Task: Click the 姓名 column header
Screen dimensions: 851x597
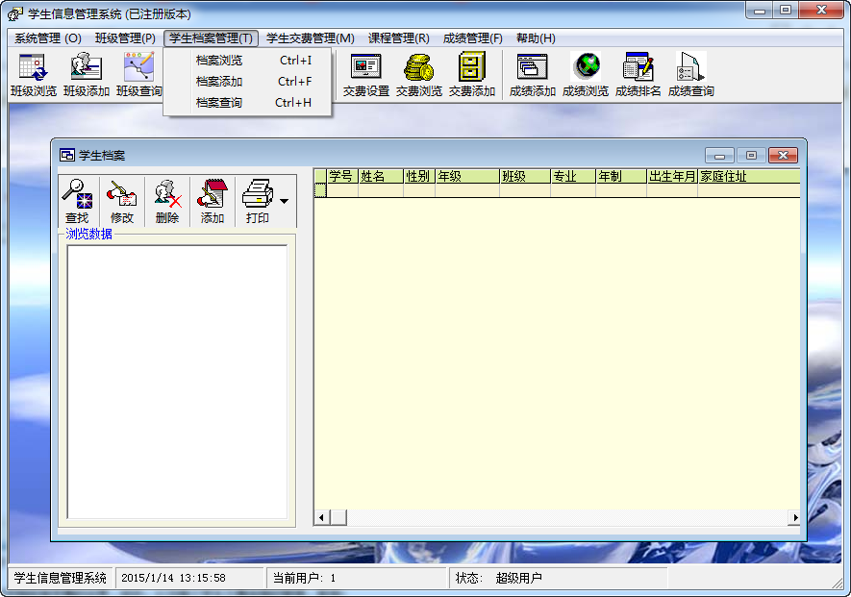Action: [381, 176]
